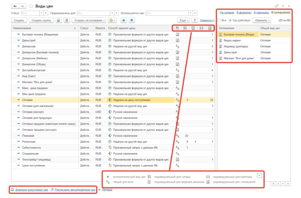Screen dimensions: 301x198
Task: Click the agreement column header icon
Action: 210,28
